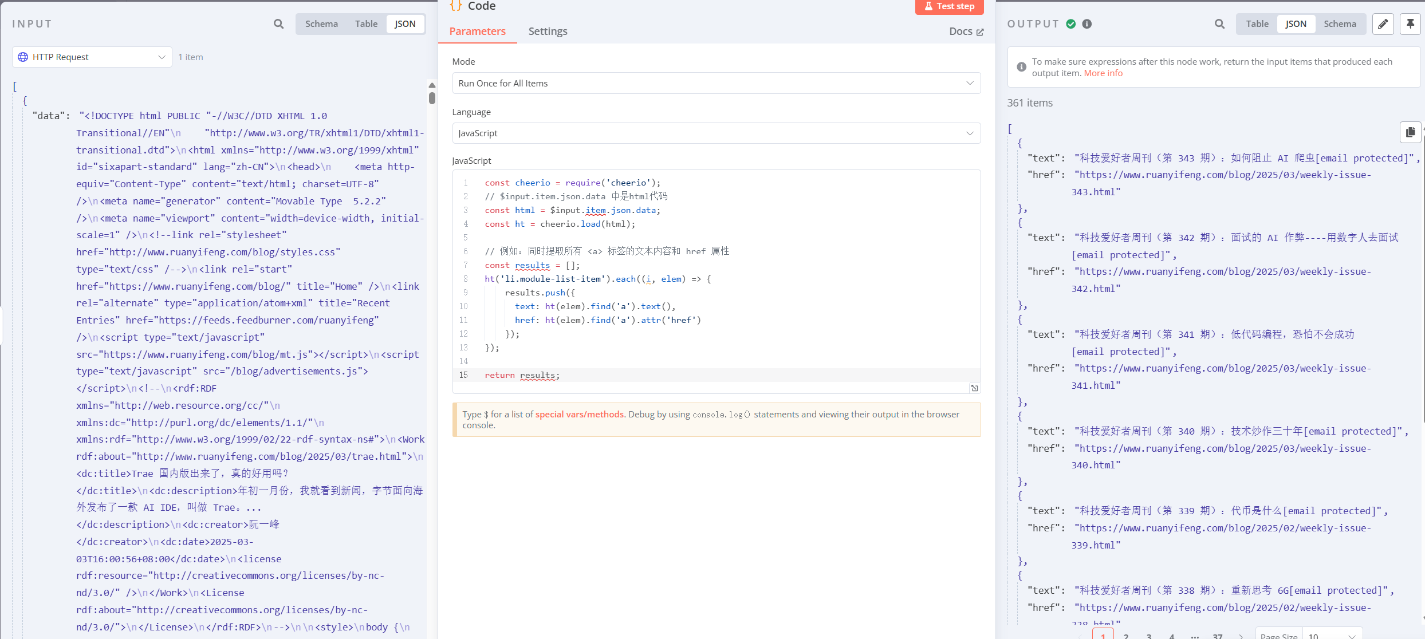Copy output JSON with the copy icon
Image resolution: width=1425 pixels, height=639 pixels.
1410,132
